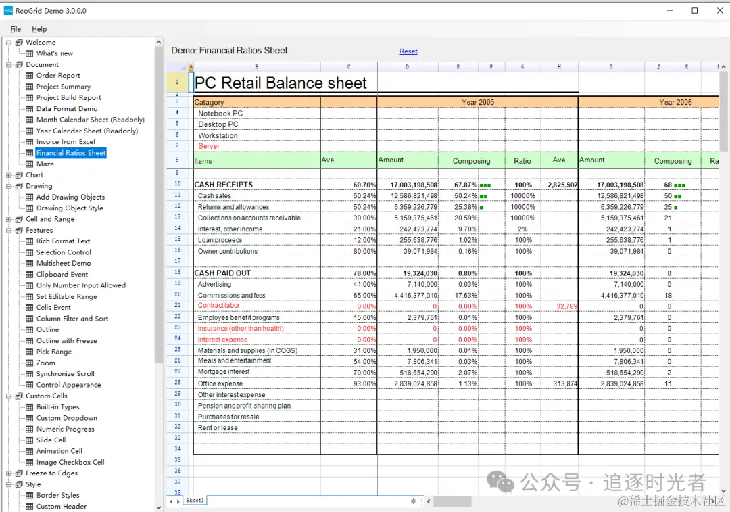Expand the Chart tree node
Image resolution: width=730 pixels, height=512 pixels.
(x=9, y=175)
